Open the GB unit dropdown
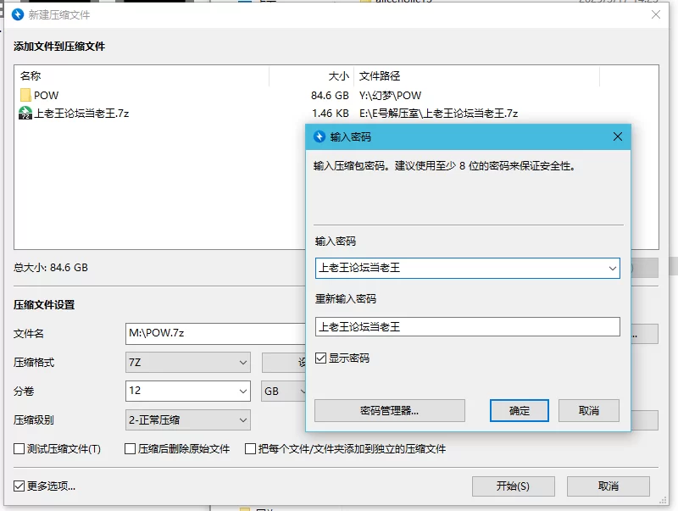Viewport: 678px width, 511px height. click(x=284, y=391)
